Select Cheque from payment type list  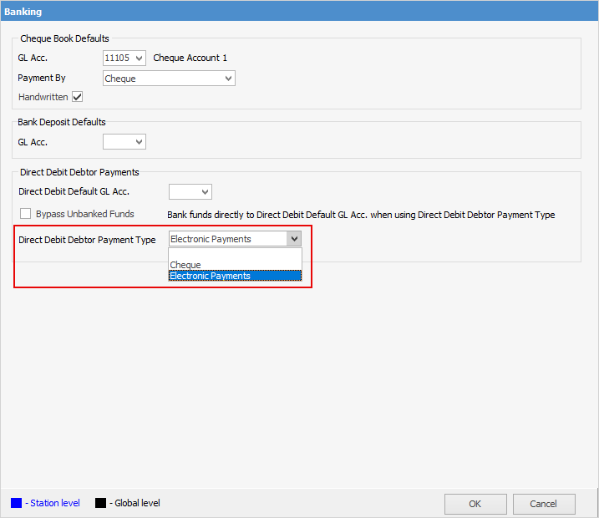pos(235,265)
